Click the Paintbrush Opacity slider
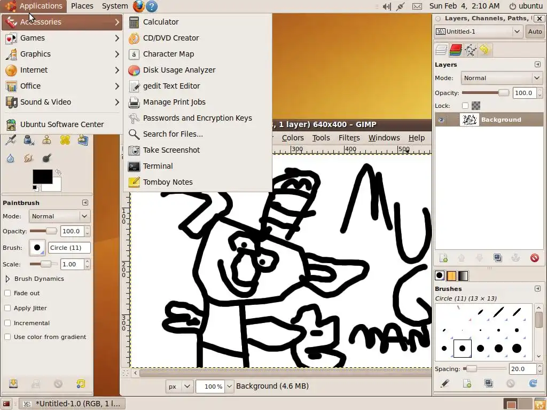The image size is (547, 410). coord(43,231)
